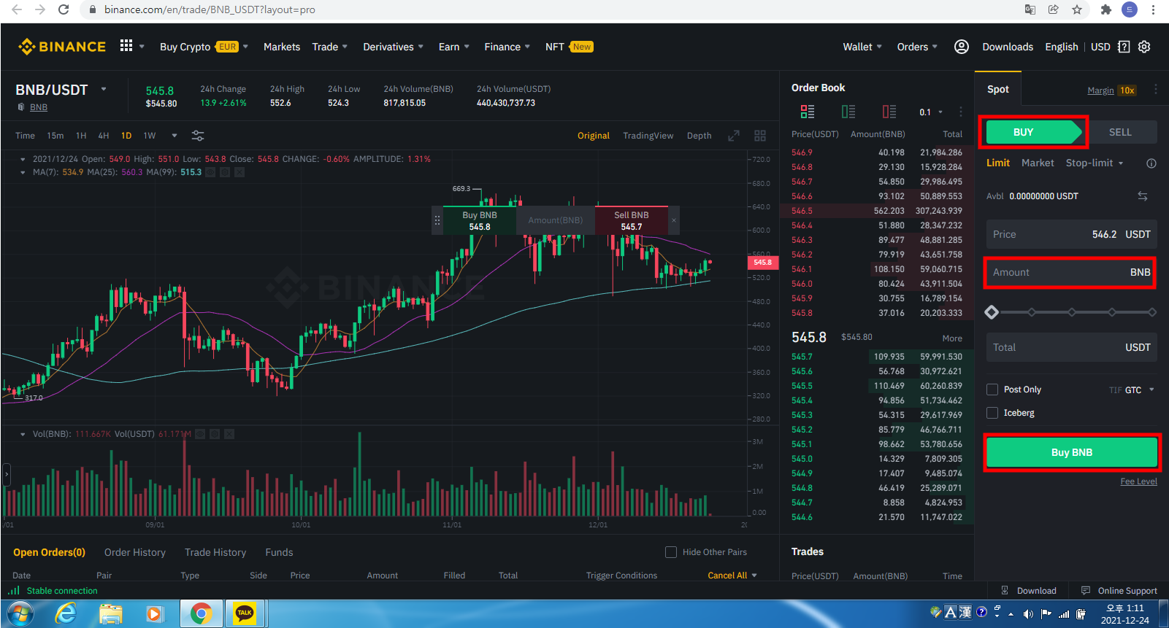Open the Stop-limit order type dropdown

(x=1095, y=163)
